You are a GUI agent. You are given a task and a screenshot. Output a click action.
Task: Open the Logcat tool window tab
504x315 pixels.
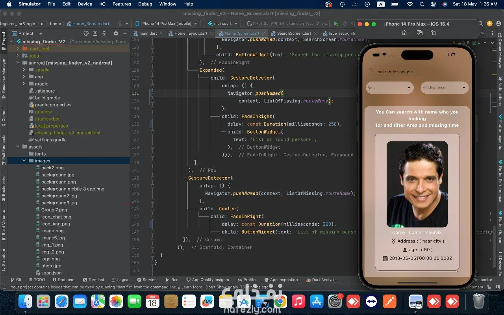click(x=120, y=280)
